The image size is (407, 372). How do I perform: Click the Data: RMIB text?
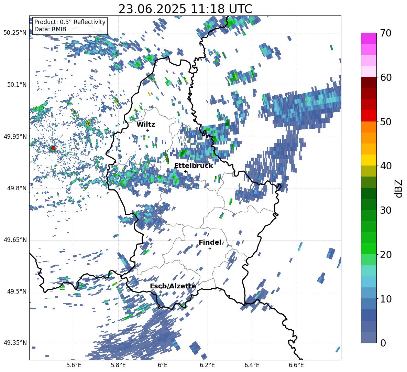coord(50,29)
